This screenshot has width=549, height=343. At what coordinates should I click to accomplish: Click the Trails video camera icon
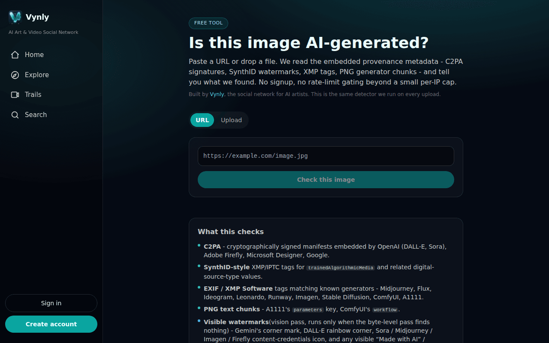[15, 95]
